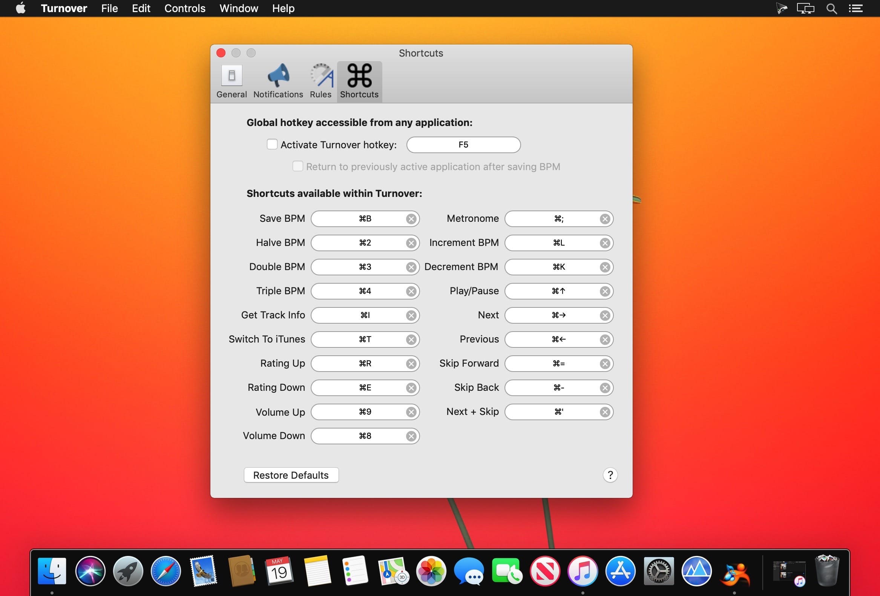Viewport: 880px width, 596px height.
Task: Edit the Rating Up ⌘R shortcut field
Action: [365, 364]
